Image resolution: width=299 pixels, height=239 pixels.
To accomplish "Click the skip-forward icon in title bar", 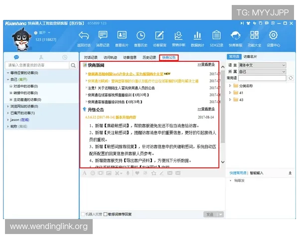I will pos(242,23).
